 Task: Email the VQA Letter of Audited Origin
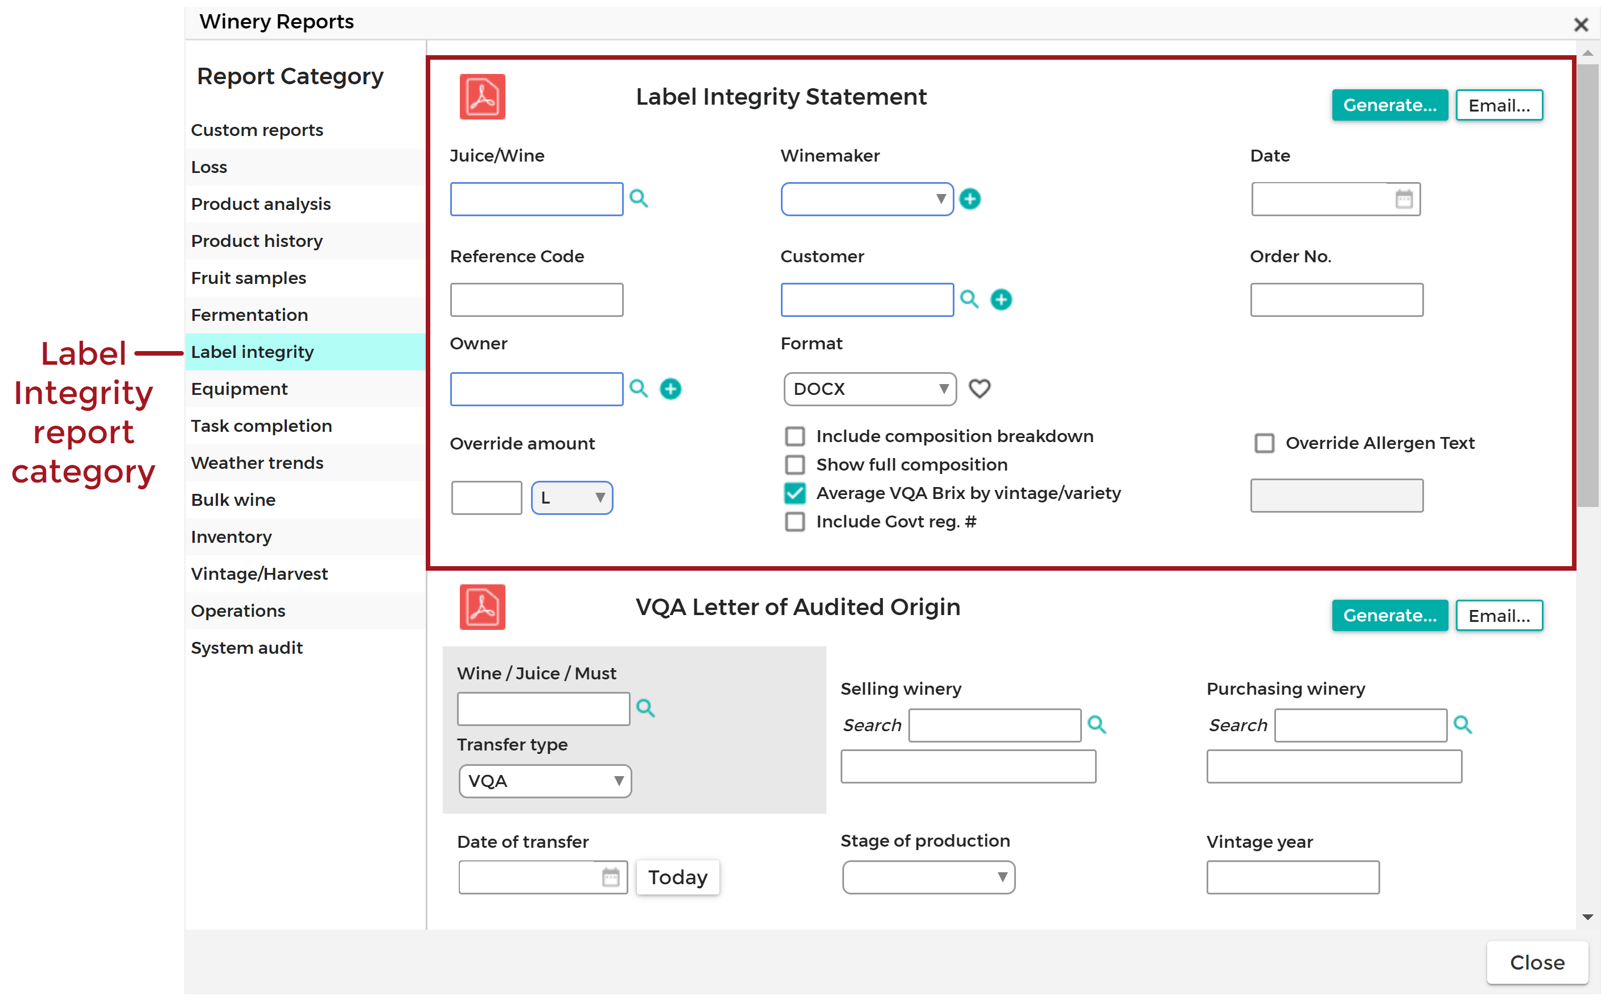point(1499,616)
